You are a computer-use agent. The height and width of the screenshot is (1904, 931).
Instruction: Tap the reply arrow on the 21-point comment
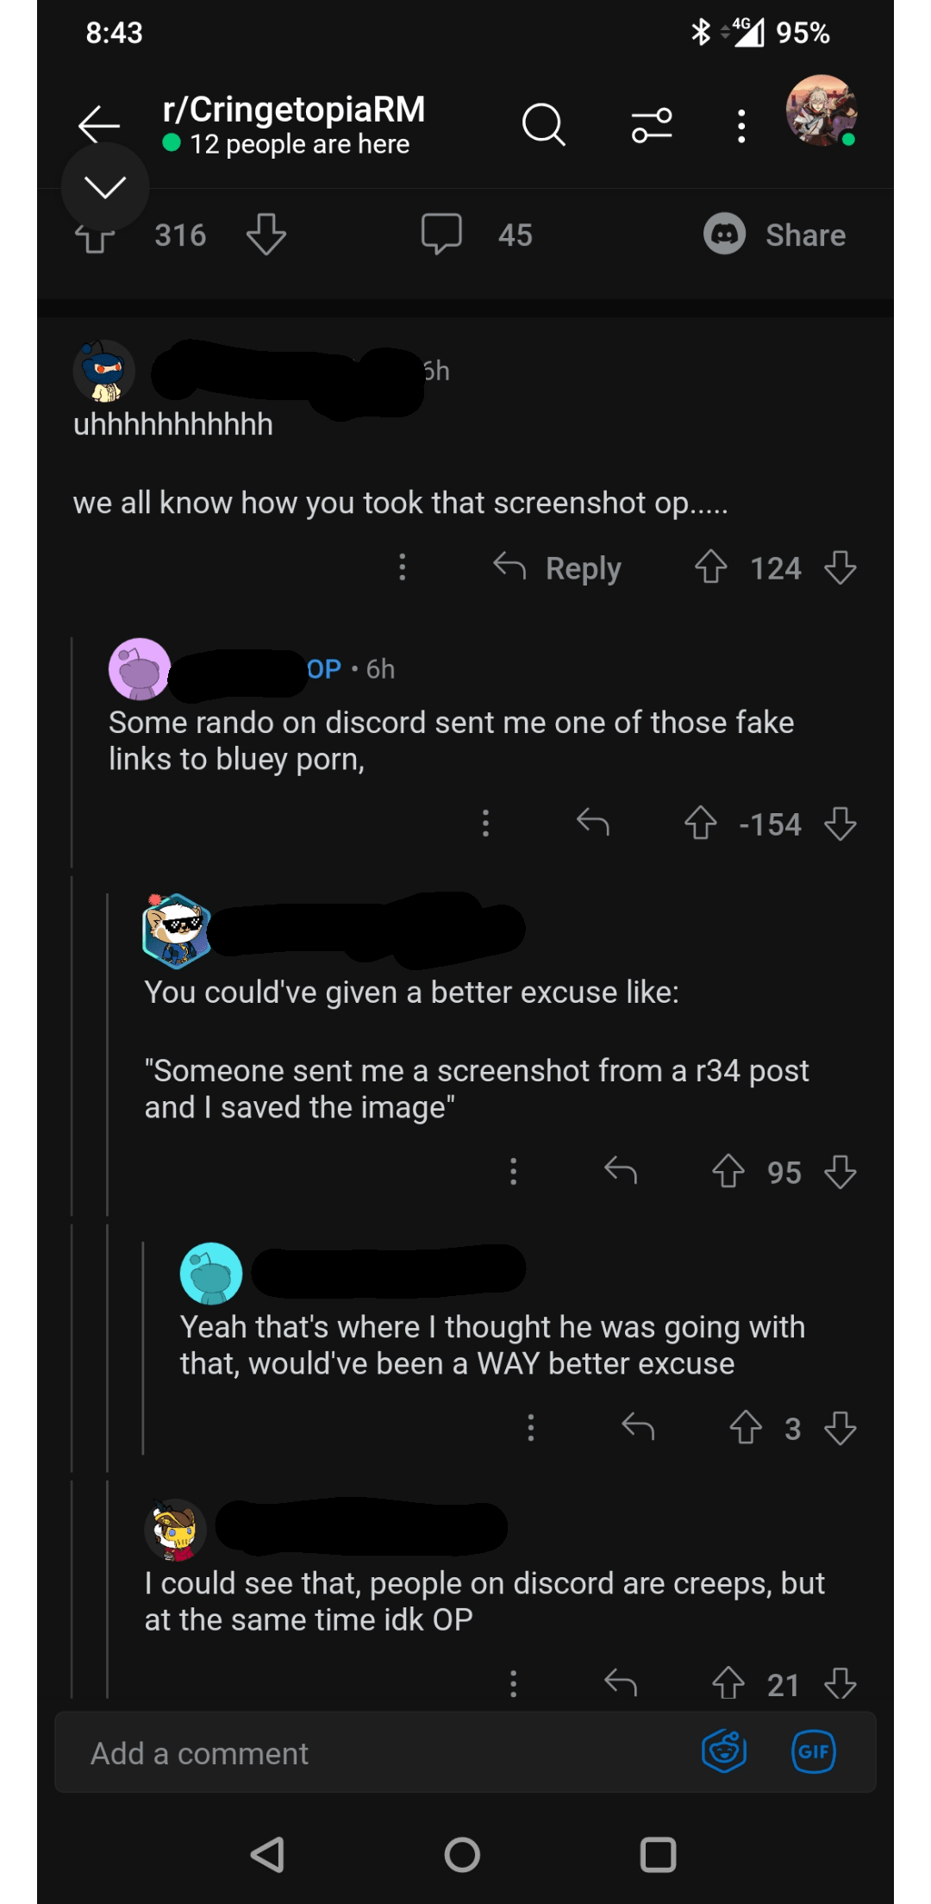pos(621,1682)
